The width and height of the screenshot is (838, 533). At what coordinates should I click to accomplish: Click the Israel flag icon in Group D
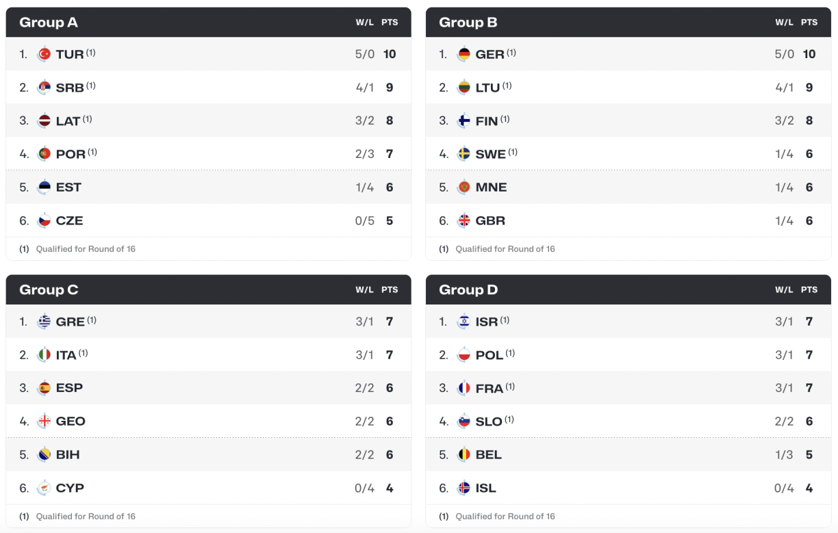point(464,322)
